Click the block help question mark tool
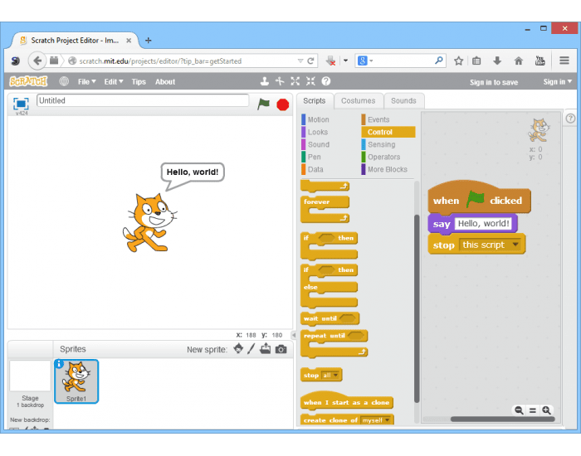This screenshot has width=581, height=456. (325, 81)
